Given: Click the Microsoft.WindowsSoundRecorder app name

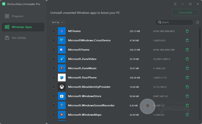Looking at the screenshot, I should tap(91, 105).
